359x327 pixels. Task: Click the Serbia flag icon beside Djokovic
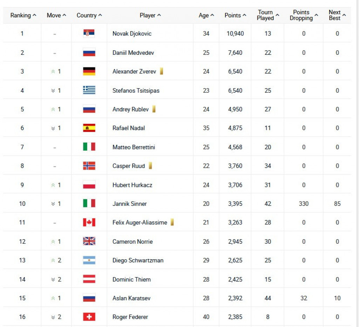coord(89,34)
